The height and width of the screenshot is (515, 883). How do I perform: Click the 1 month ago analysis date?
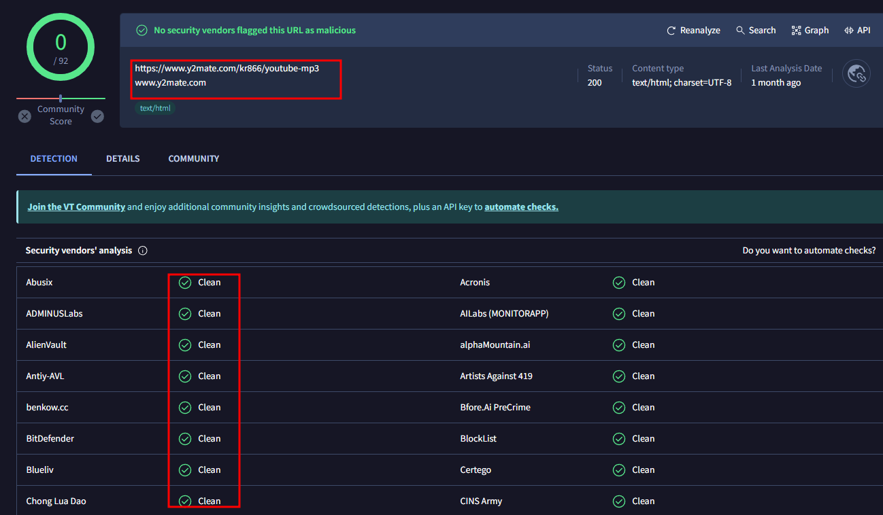coord(776,83)
